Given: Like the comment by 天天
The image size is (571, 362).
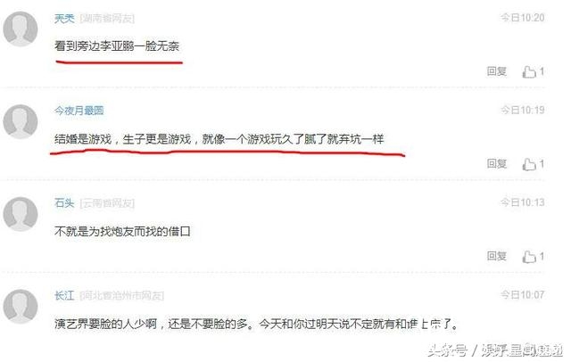Looking at the screenshot, I should click(534, 71).
